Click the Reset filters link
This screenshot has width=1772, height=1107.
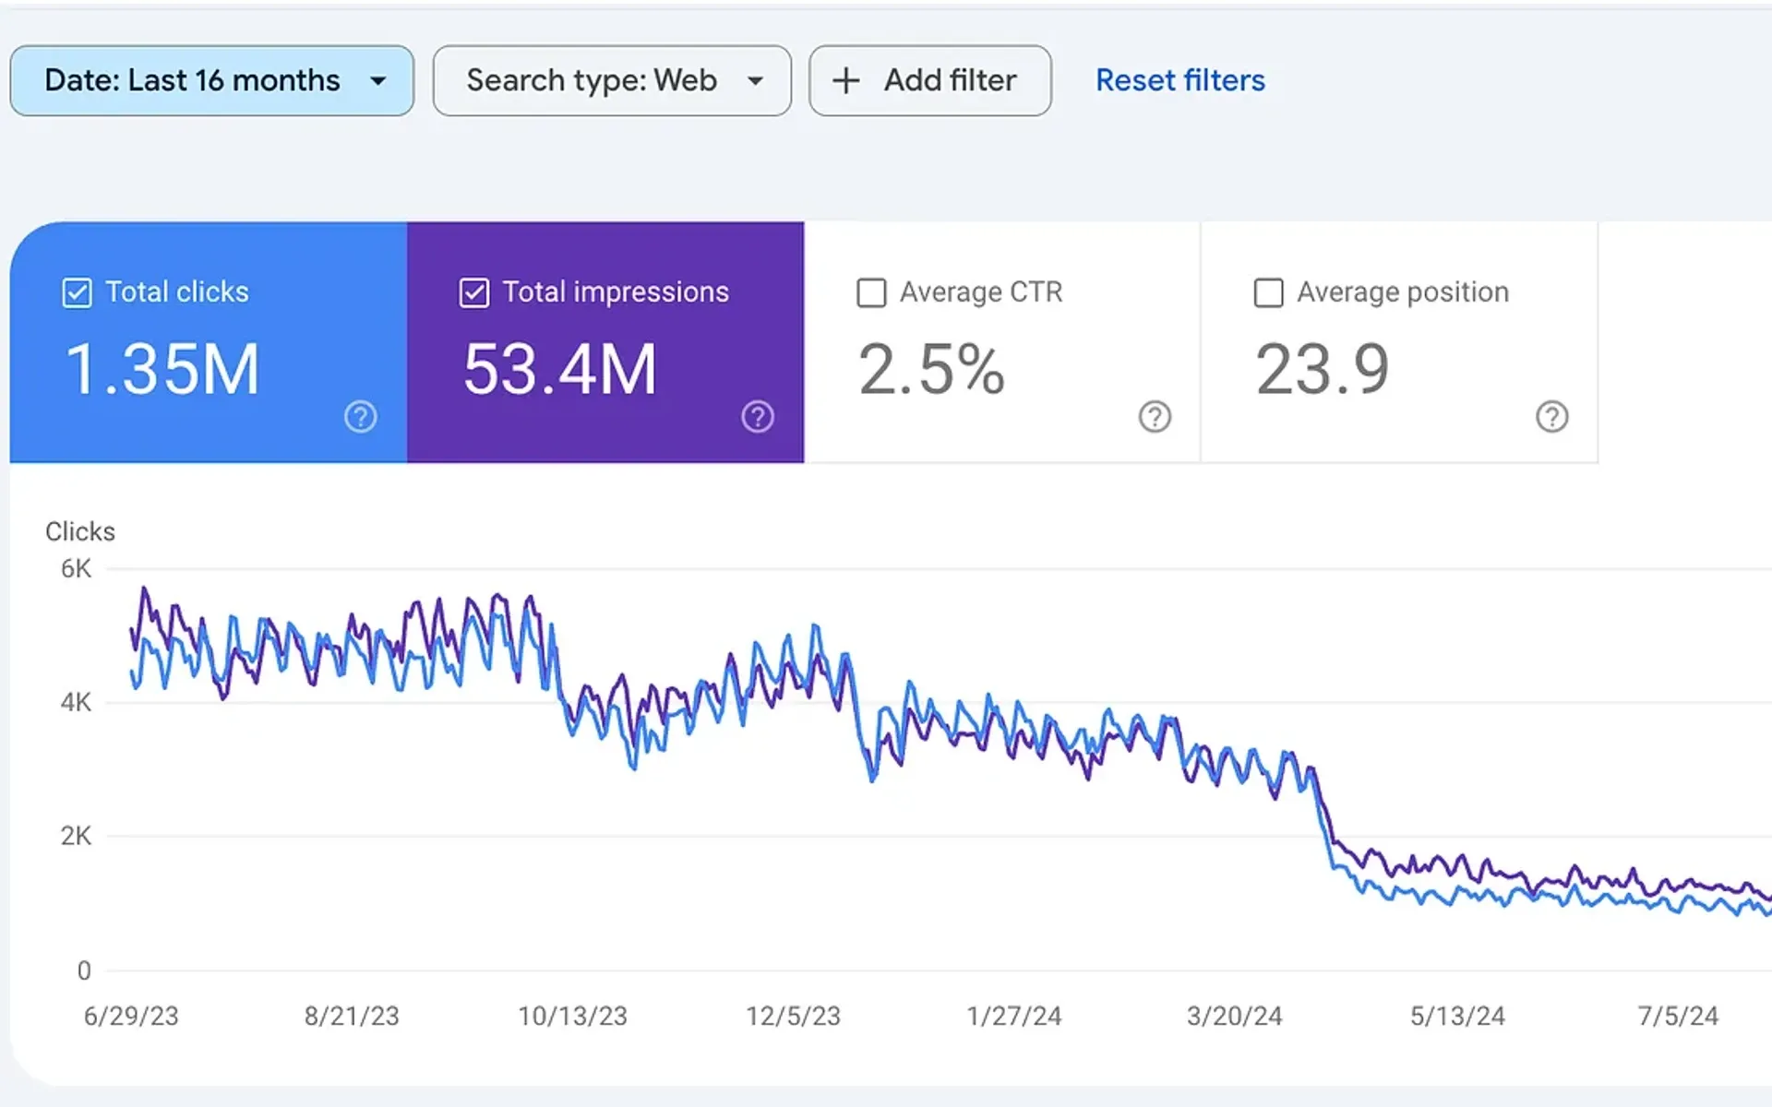point(1180,80)
